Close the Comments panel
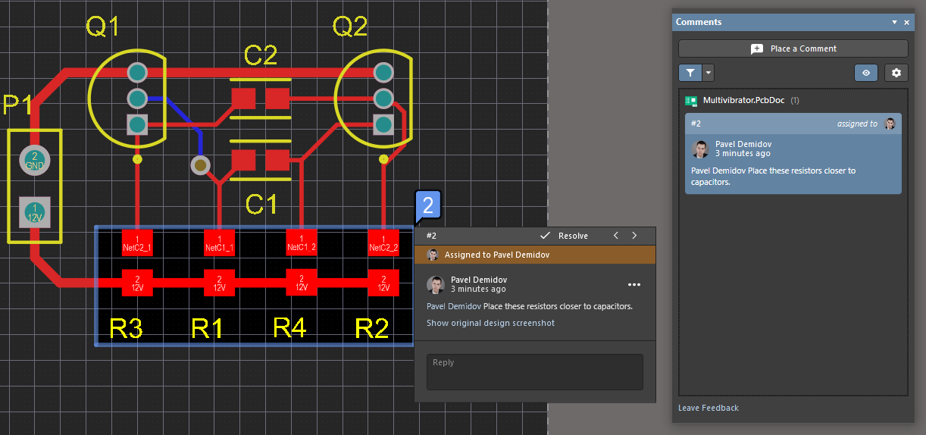 tap(907, 23)
